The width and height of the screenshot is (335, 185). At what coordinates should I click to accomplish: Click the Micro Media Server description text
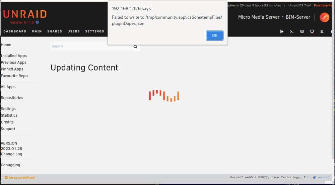click(x=259, y=17)
